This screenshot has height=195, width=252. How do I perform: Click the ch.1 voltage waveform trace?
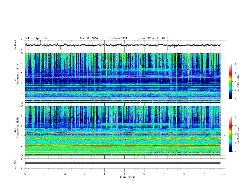click(x=122, y=45)
